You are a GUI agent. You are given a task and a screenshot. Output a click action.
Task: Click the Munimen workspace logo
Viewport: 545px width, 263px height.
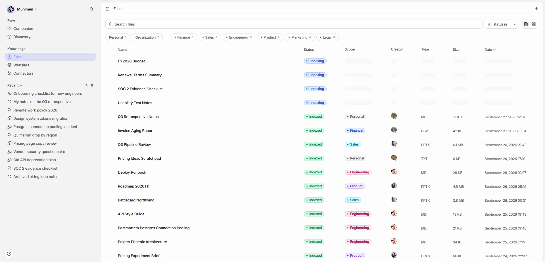pyautogui.click(x=11, y=9)
